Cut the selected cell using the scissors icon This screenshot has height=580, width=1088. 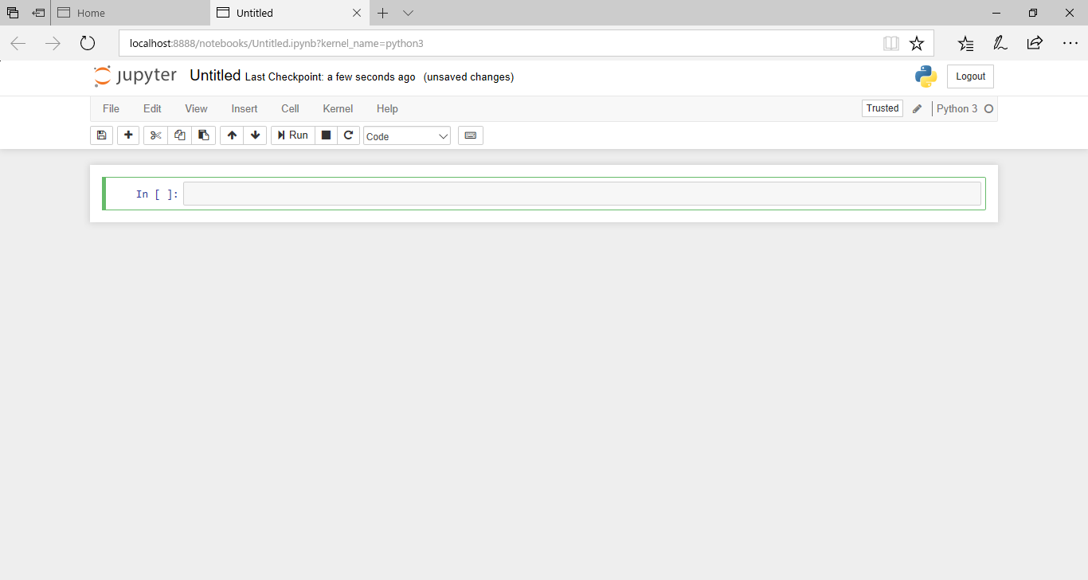[x=155, y=135]
